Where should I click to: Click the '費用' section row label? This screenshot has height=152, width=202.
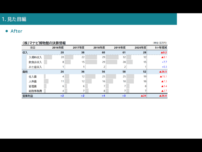(25, 72)
